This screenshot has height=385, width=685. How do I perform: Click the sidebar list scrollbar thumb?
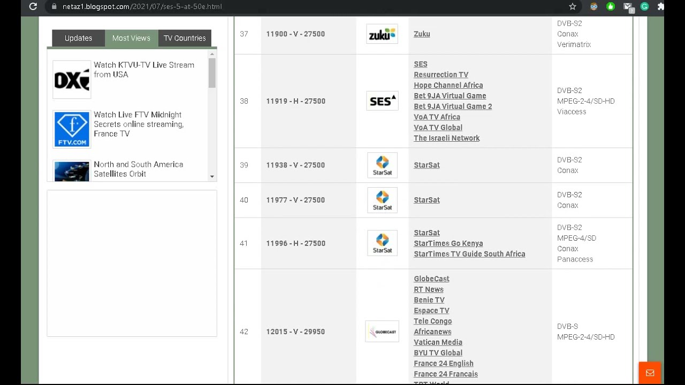tap(212, 73)
